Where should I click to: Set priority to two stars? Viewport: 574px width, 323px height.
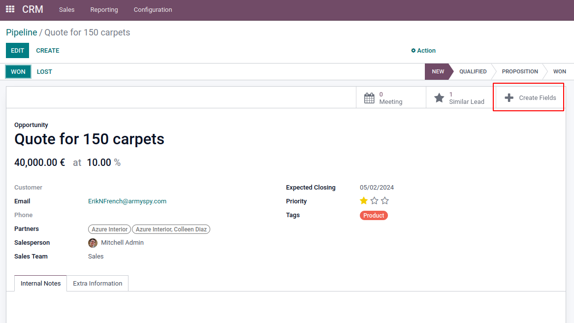point(374,201)
